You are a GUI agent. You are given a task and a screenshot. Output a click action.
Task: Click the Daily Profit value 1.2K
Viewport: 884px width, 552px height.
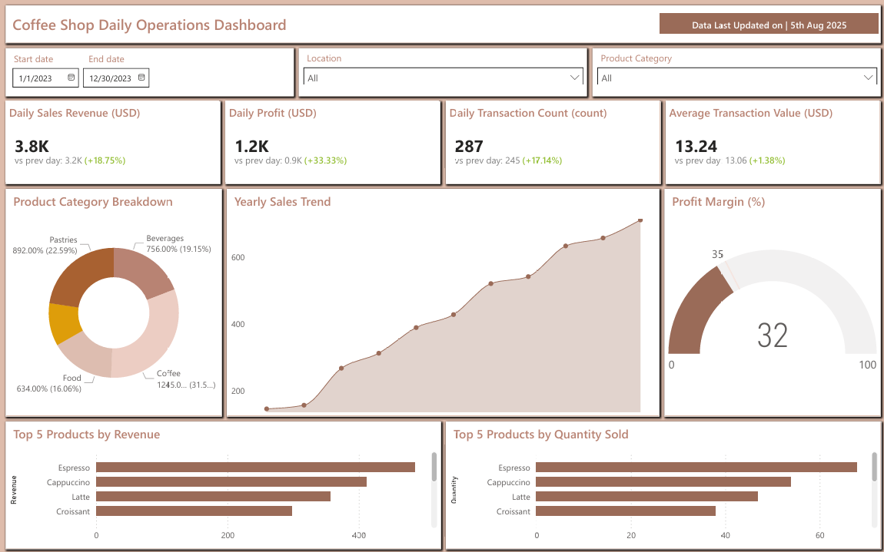(x=251, y=147)
